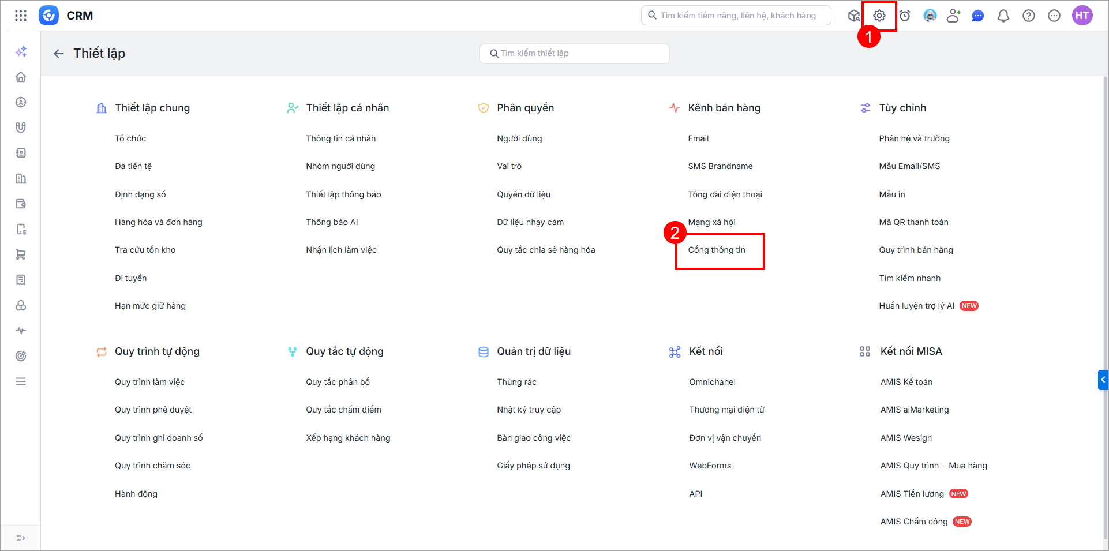This screenshot has width=1109, height=551.
Task: Open Mã QR thanh toán
Action: tap(913, 222)
